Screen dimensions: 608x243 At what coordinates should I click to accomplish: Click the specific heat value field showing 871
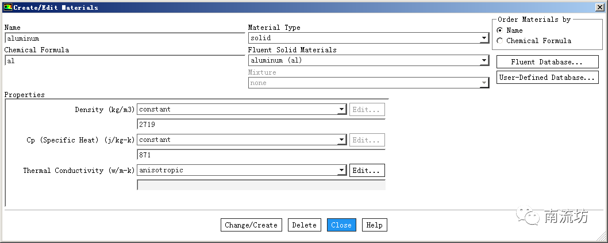click(261, 155)
